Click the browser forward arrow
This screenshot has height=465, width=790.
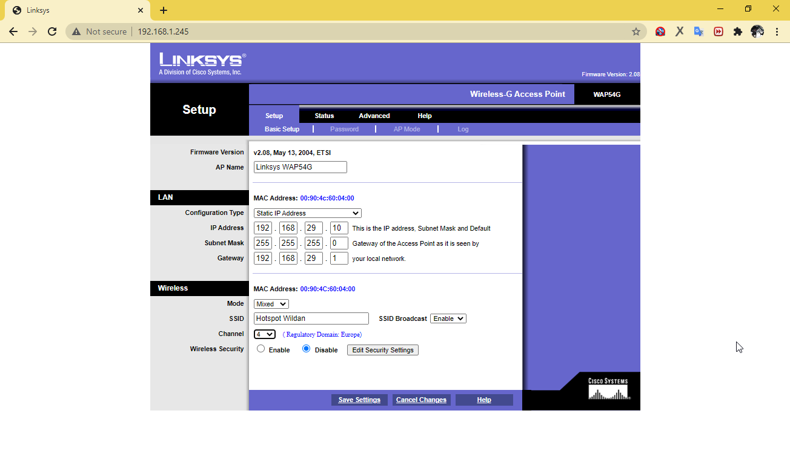[33, 31]
